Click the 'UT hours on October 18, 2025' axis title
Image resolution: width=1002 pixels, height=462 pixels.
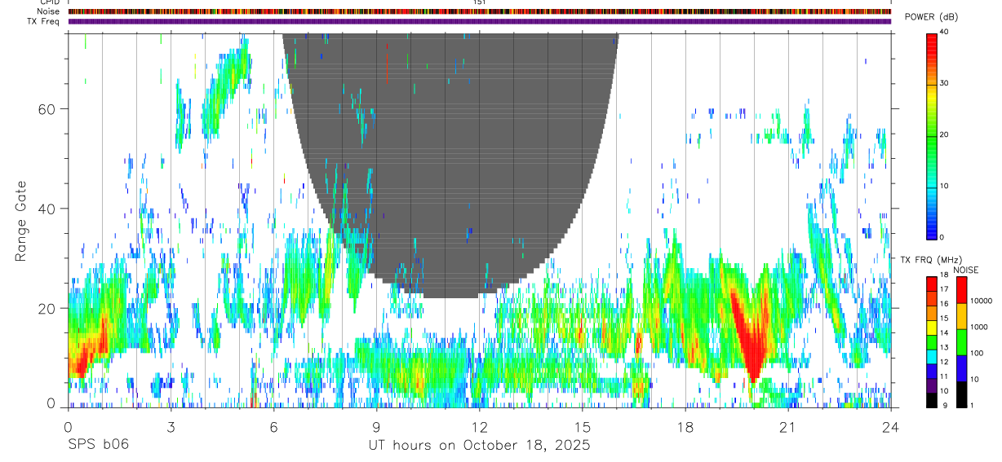click(479, 445)
